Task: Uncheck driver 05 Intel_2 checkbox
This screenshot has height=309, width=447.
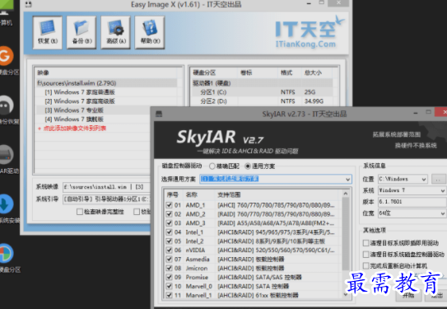Action: click(169, 241)
